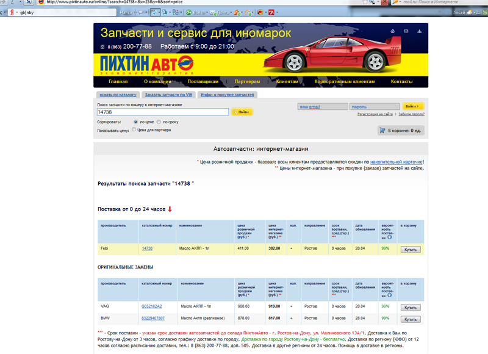
Task: Use the orange shapes toolbar icon
Action: coord(237,13)
